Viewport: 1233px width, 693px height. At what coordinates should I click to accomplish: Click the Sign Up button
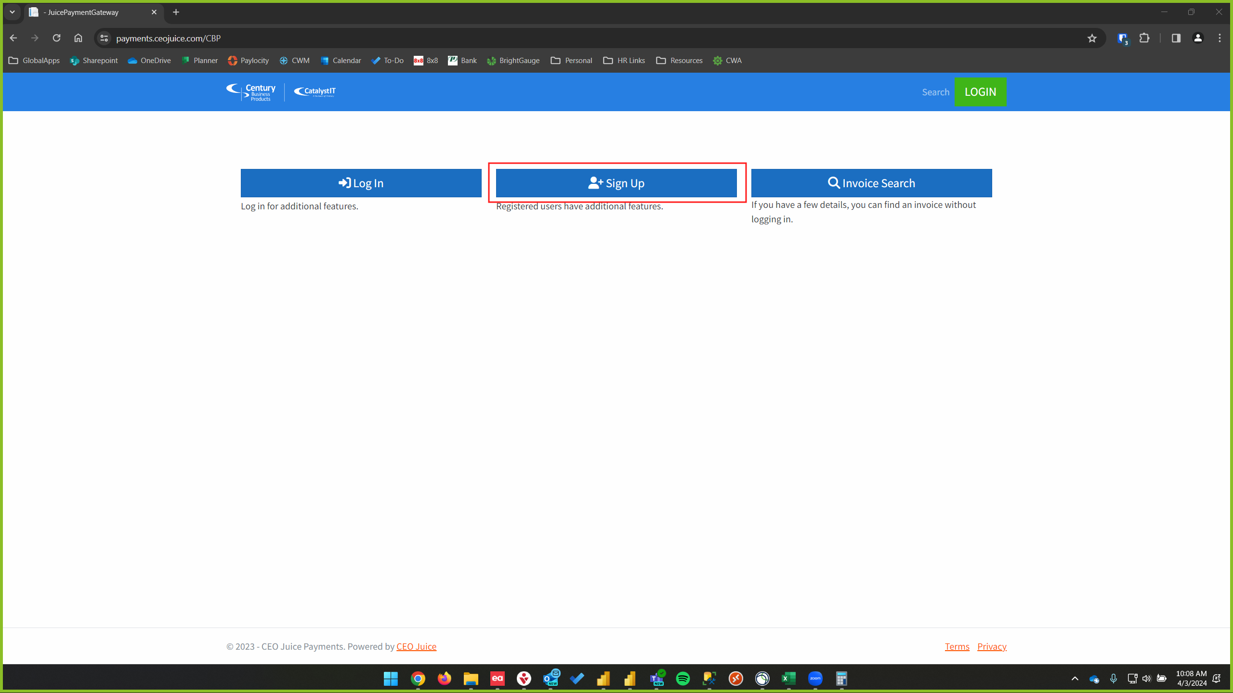tap(616, 183)
